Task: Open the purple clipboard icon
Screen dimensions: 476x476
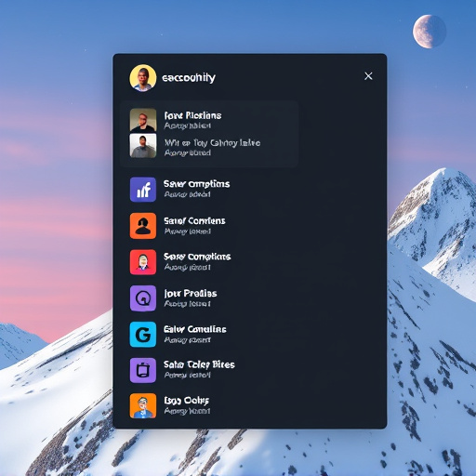Action: (143, 370)
